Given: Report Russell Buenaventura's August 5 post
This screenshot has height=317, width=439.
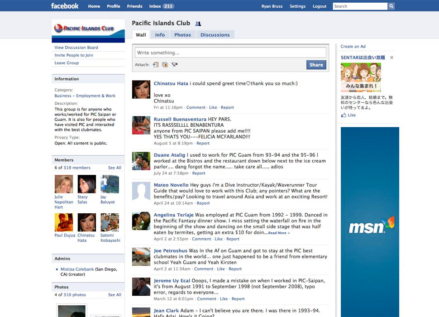Looking at the screenshot, I should point(203,144).
